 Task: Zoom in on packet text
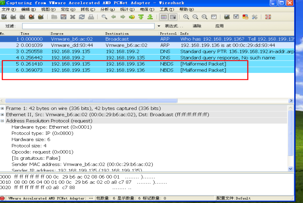tap(186, 17)
